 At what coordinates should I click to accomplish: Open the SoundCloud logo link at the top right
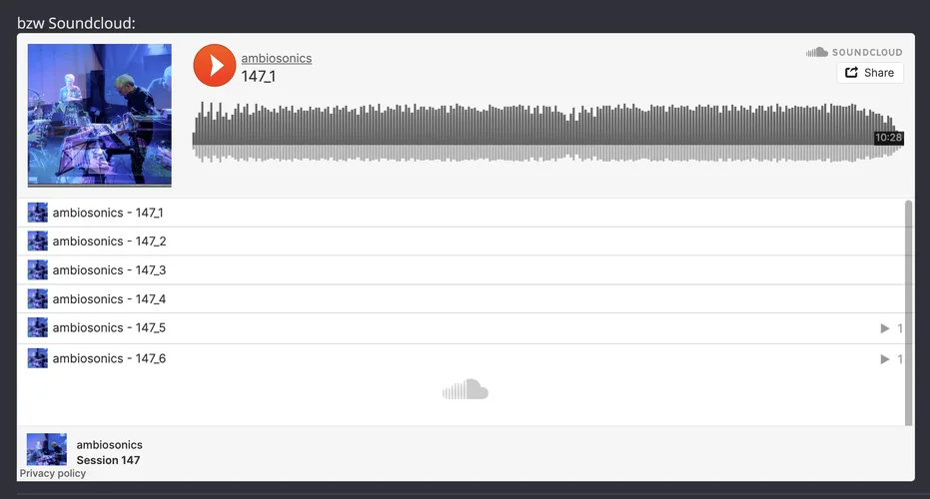pos(854,52)
